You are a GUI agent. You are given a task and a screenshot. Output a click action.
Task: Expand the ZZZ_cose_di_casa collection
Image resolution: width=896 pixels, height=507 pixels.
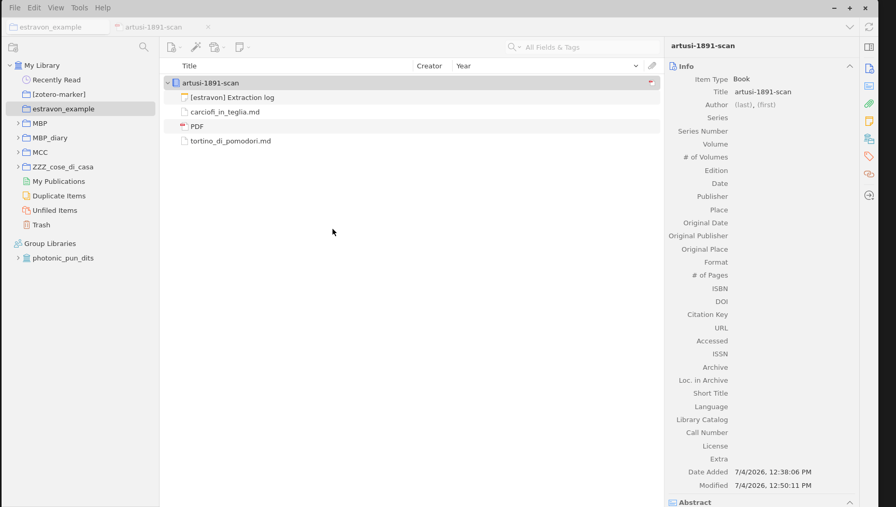point(18,167)
